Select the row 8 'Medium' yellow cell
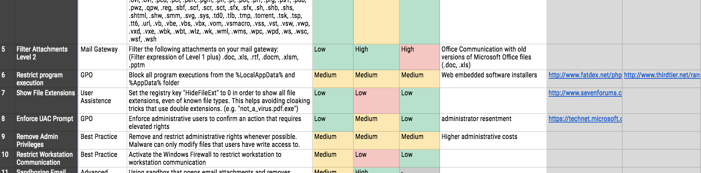The image size is (701, 173). [x=376, y=122]
